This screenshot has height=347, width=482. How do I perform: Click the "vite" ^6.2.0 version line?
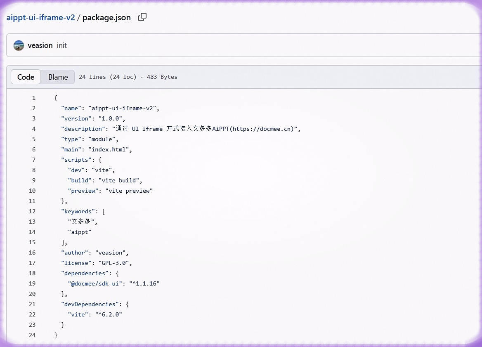(95, 315)
